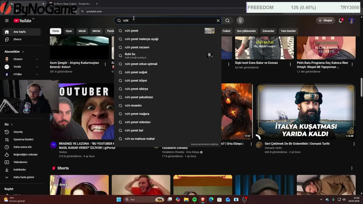Select the Müzik filter chip
This screenshot has height=204, width=363.
click(x=82, y=31)
